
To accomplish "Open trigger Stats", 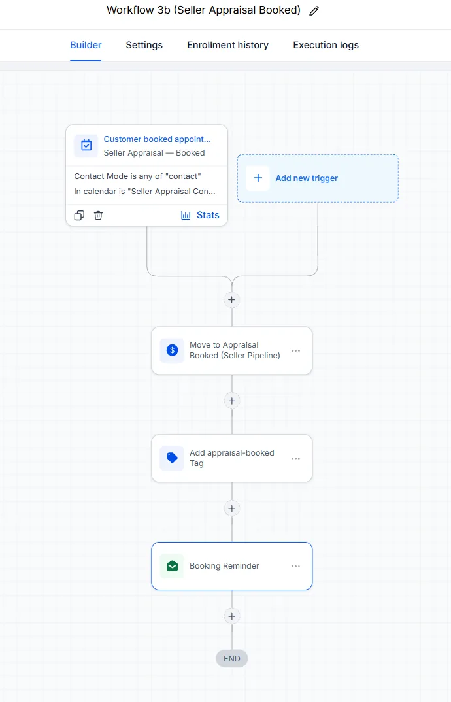I will pos(200,215).
